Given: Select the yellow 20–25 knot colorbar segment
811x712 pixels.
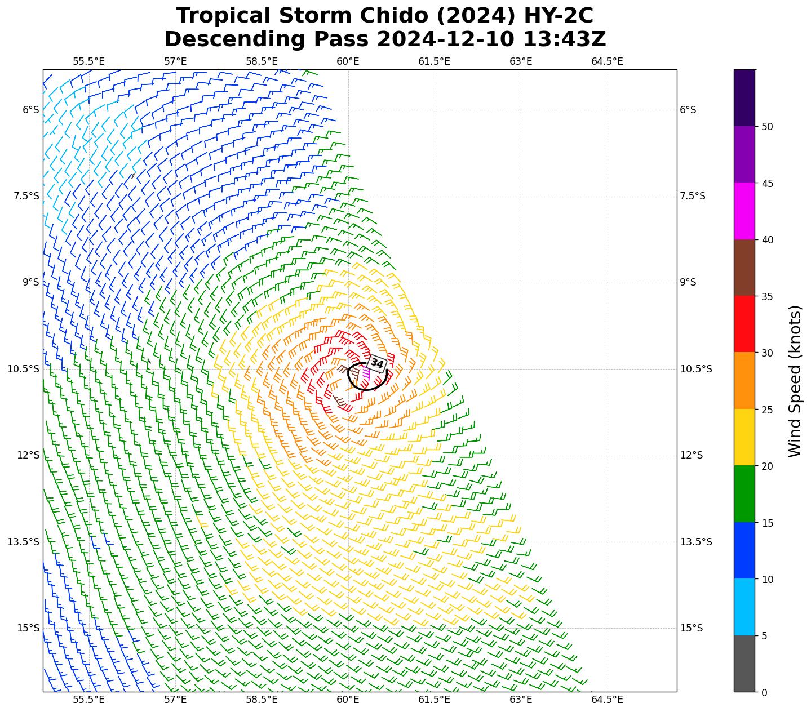Looking at the screenshot, I should (744, 437).
